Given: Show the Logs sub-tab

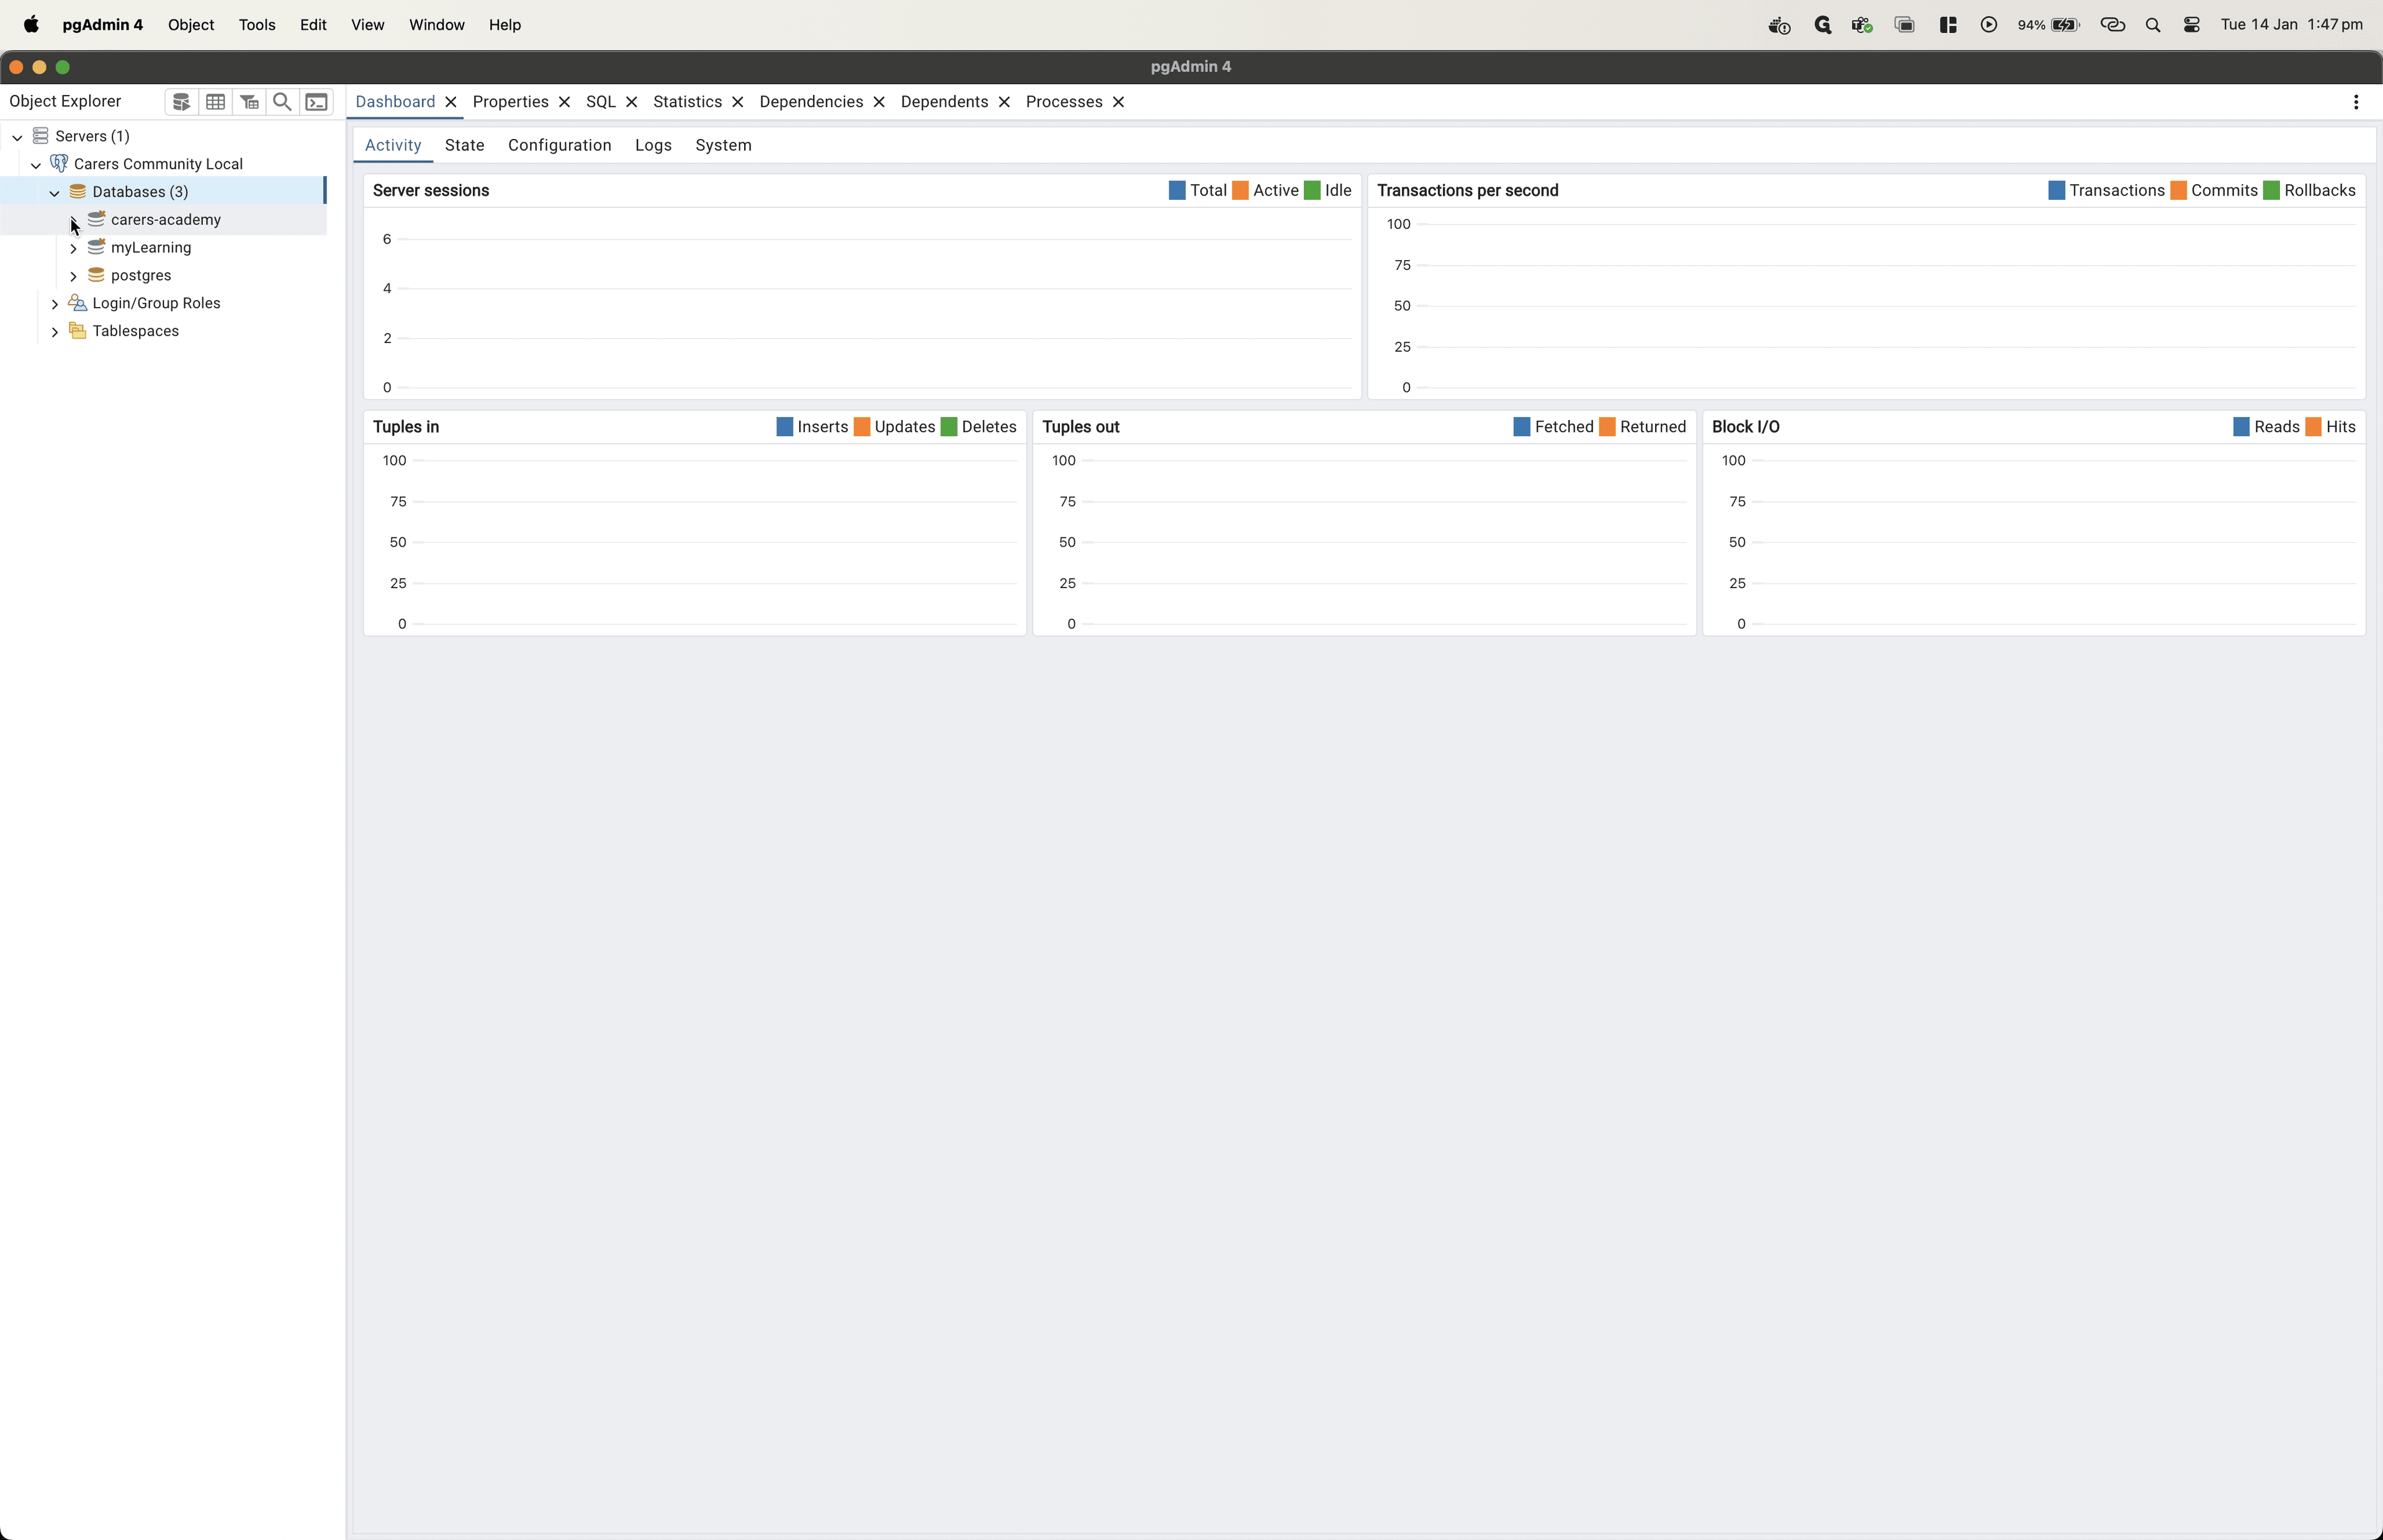Looking at the screenshot, I should pos(653,145).
